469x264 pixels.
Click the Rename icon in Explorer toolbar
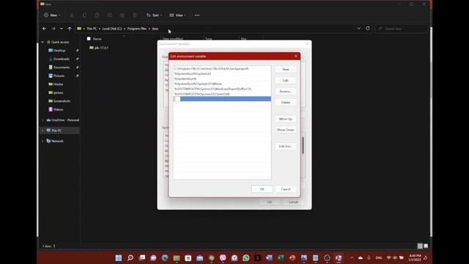tap(110, 15)
